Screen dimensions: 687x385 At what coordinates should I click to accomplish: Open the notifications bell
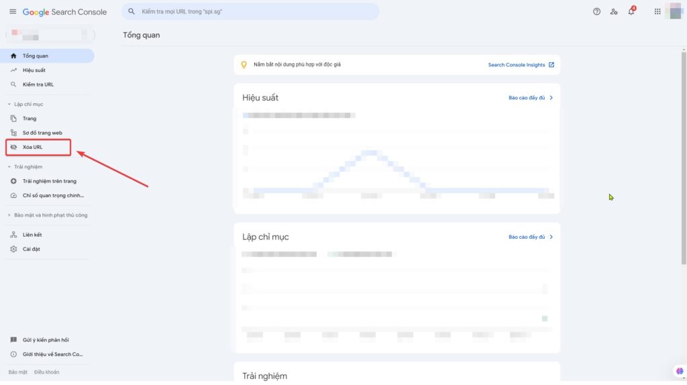[631, 11]
